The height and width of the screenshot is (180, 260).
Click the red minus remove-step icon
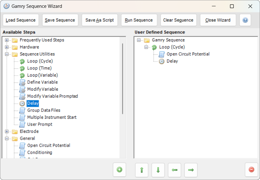251,170
